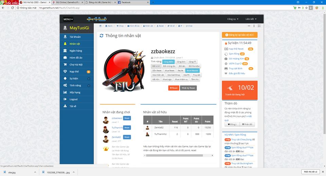The height and width of the screenshot is (176, 326).
Task: Click the Logout icon in sidebar
Action: click(x=65, y=99)
